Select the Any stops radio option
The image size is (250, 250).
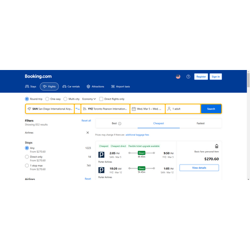coord(27,148)
